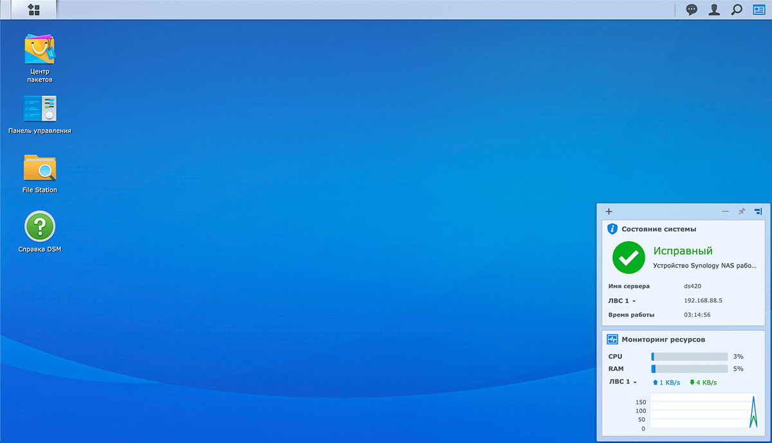Launch File Station desktop icon

coord(40,174)
